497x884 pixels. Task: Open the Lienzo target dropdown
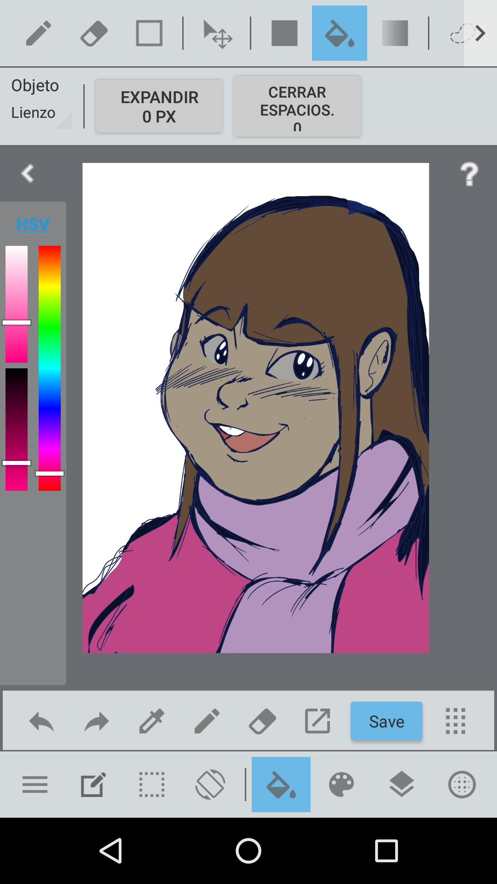pyautogui.click(x=40, y=113)
